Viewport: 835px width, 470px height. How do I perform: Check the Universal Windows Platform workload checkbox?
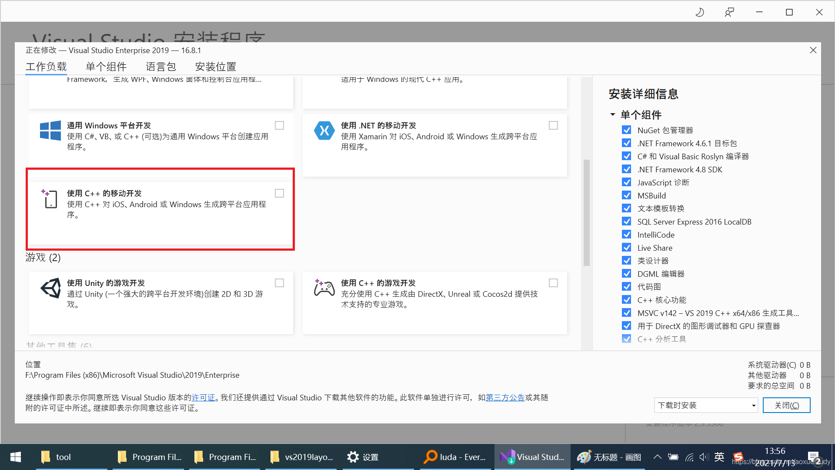pyautogui.click(x=279, y=125)
